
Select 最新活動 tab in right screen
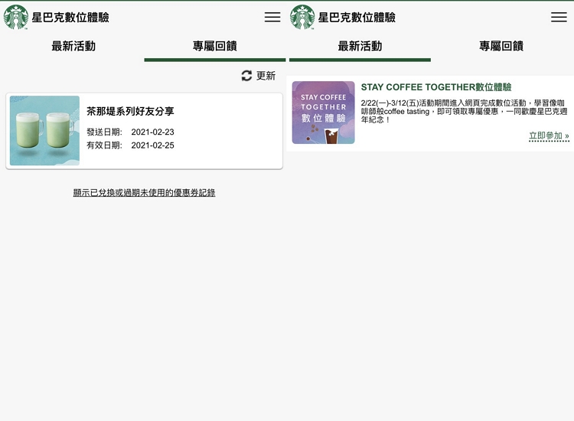[360, 46]
